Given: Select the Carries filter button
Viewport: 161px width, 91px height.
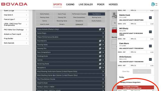Looking at the screenshot, I should 45,21.
